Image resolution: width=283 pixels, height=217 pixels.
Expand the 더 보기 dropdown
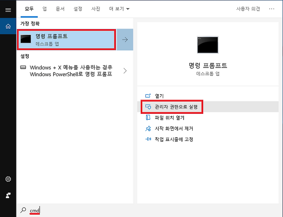point(119,9)
